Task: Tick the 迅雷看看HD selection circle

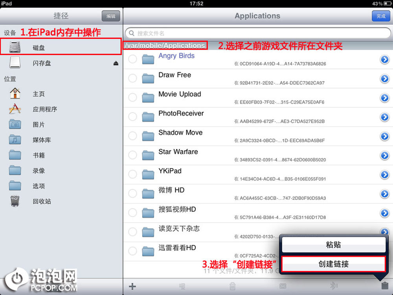Action: click(x=132, y=251)
